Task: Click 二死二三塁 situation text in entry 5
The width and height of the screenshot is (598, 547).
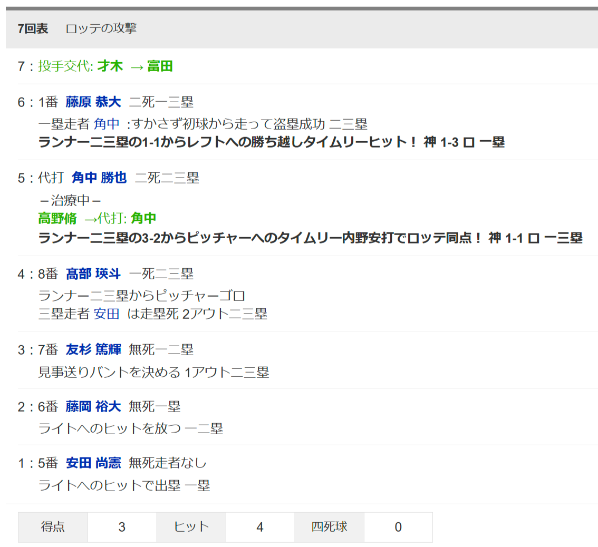Action: (x=167, y=178)
